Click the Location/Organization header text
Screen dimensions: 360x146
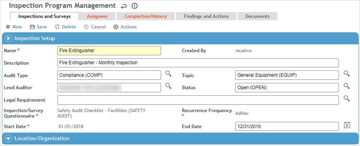click(42, 139)
